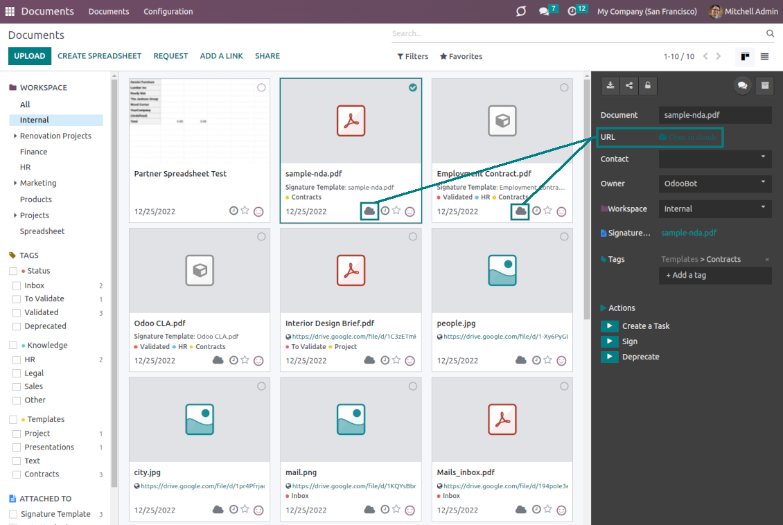Select the Partner Spreadsheet Test card circle
The width and height of the screenshot is (783, 525).
261,87
